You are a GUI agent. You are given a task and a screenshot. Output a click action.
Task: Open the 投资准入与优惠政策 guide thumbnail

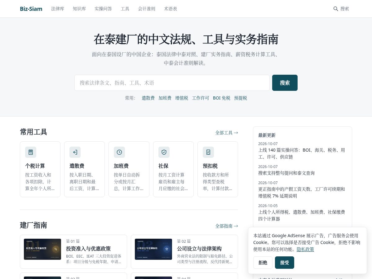(x=42, y=249)
